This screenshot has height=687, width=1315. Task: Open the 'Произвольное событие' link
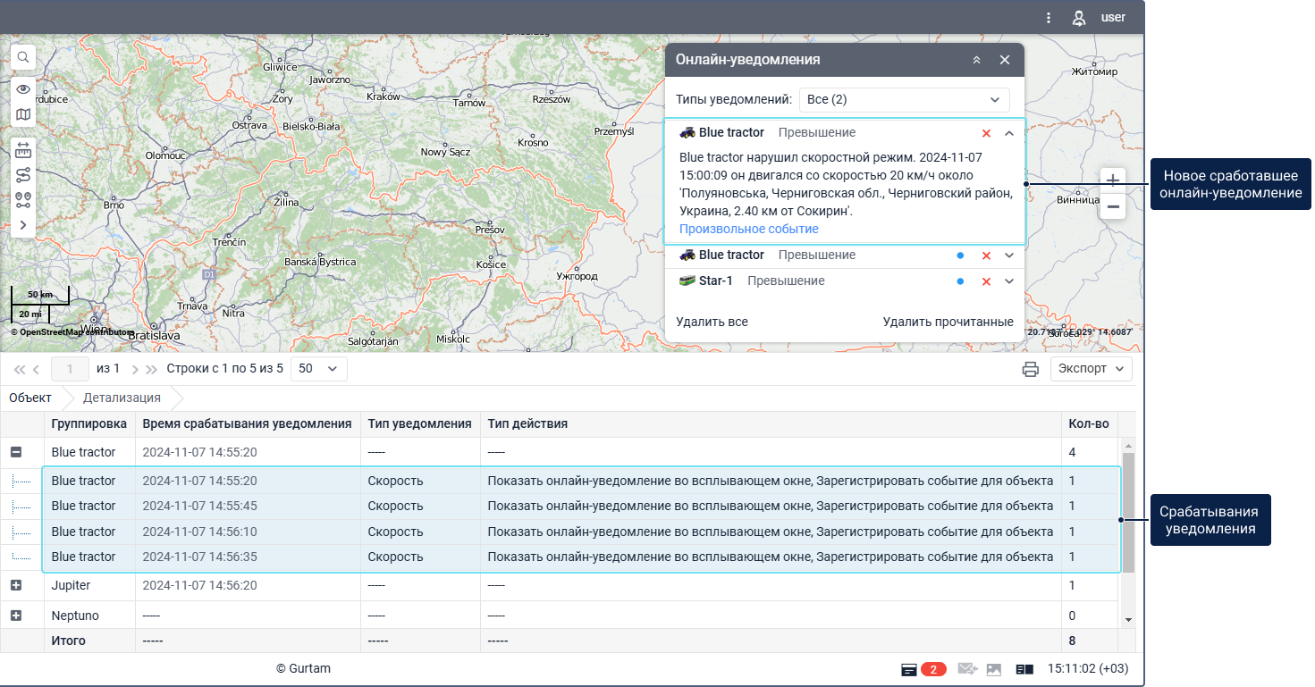[748, 229]
